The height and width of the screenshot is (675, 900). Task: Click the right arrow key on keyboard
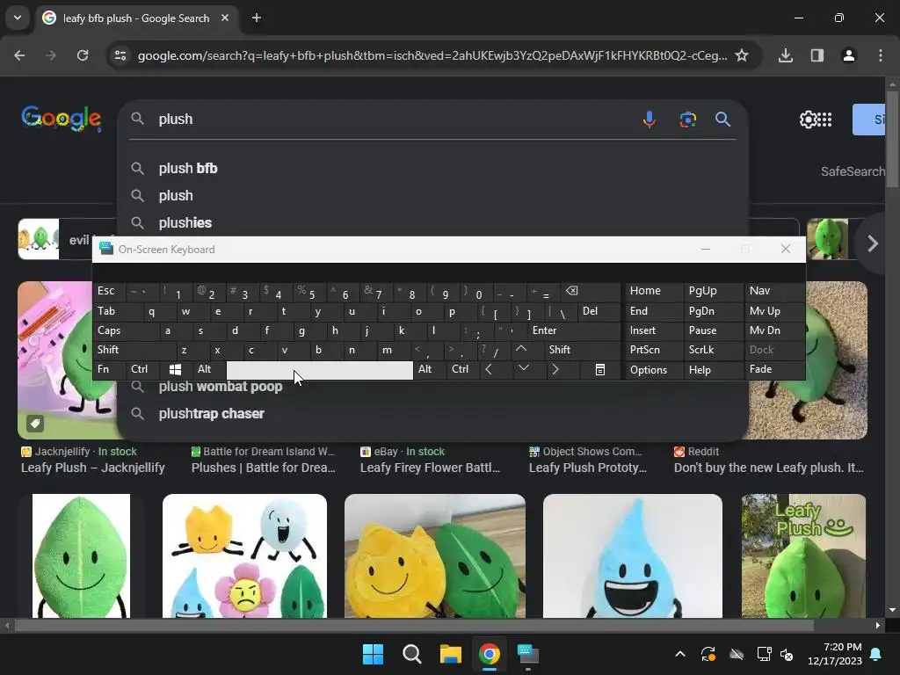point(555,370)
